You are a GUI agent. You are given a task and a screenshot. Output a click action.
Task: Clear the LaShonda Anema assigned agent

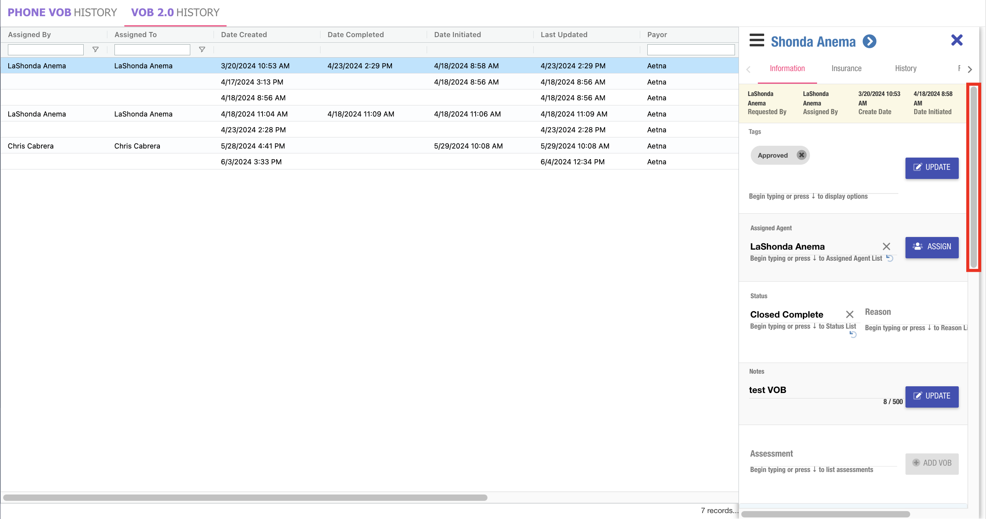[886, 246]
